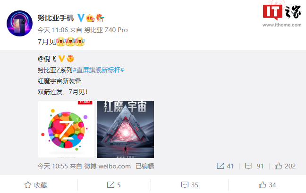Image resolution: width=306 pixels, height=193 pixels.
Task: Like this post showing 34 likes
Action: [267, 185]
